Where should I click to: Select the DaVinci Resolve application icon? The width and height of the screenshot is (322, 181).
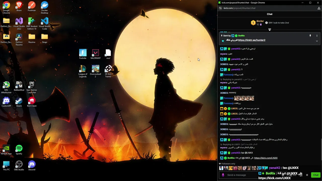(19, 39)
